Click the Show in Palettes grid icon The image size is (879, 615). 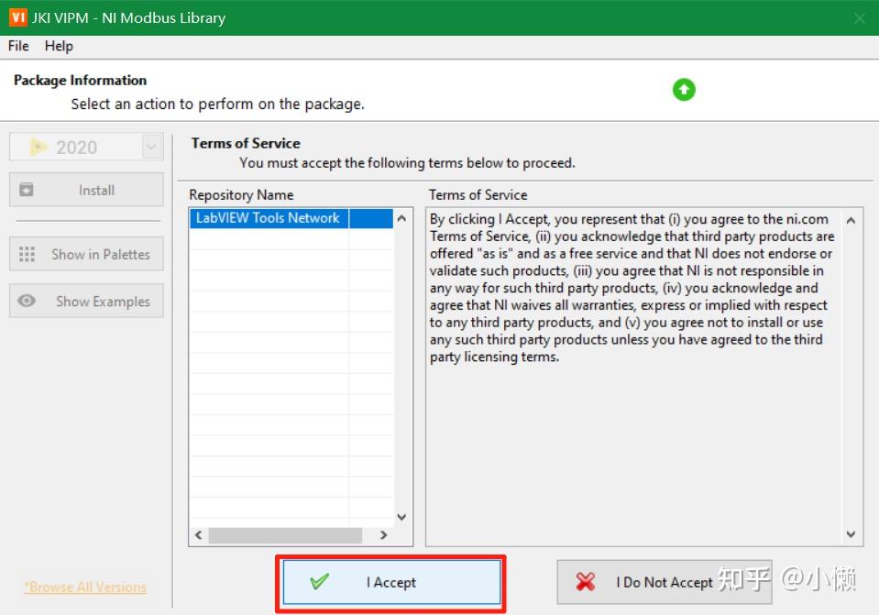(27, 254)
